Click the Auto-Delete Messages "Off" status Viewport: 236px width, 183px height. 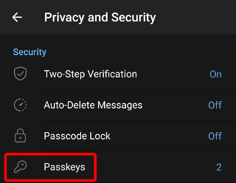coord(215,105)
